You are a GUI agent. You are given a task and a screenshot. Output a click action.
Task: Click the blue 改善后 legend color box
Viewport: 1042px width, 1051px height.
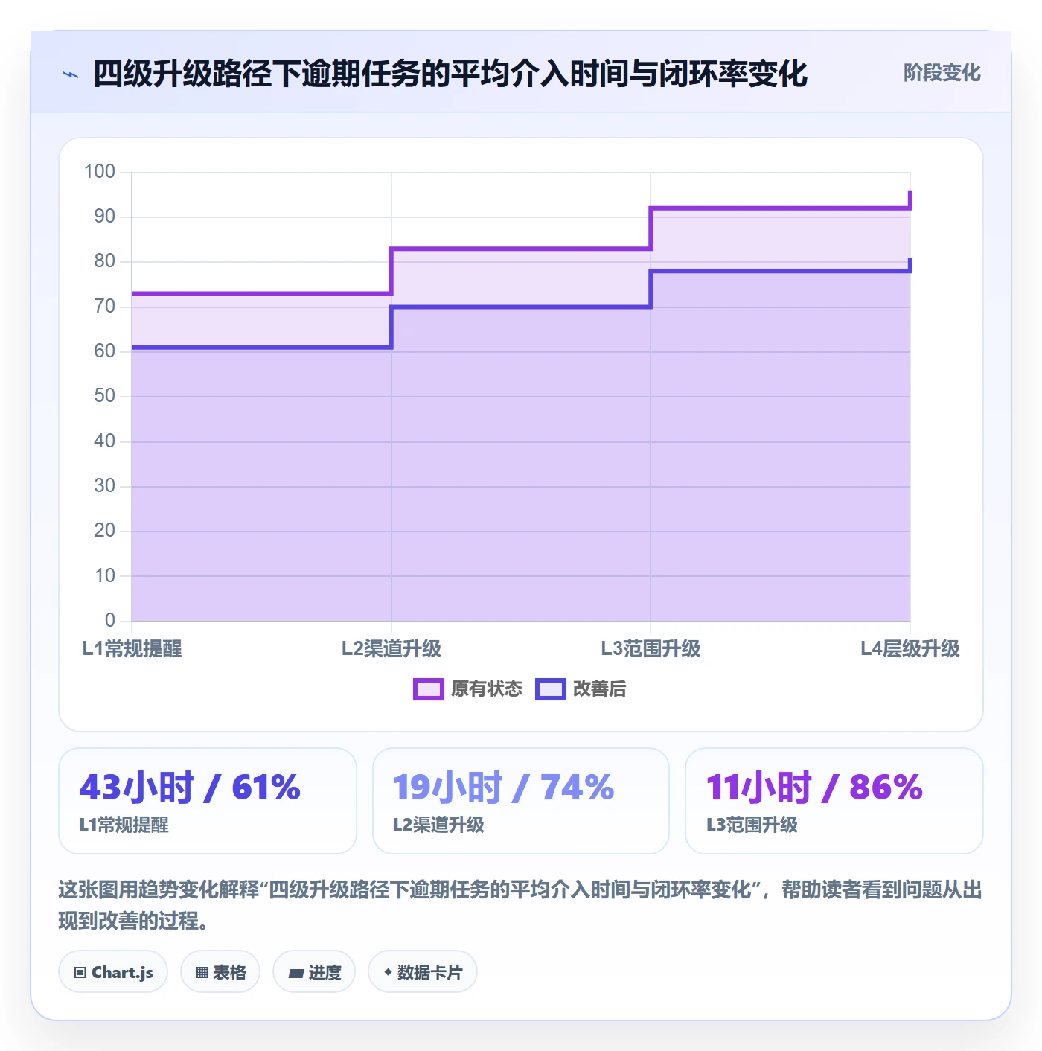(x=551, y=689)
